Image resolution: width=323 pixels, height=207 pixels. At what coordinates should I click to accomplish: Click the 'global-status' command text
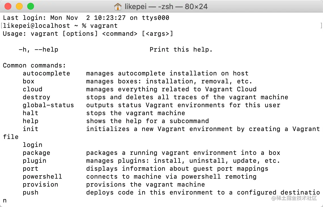point(48,105)
